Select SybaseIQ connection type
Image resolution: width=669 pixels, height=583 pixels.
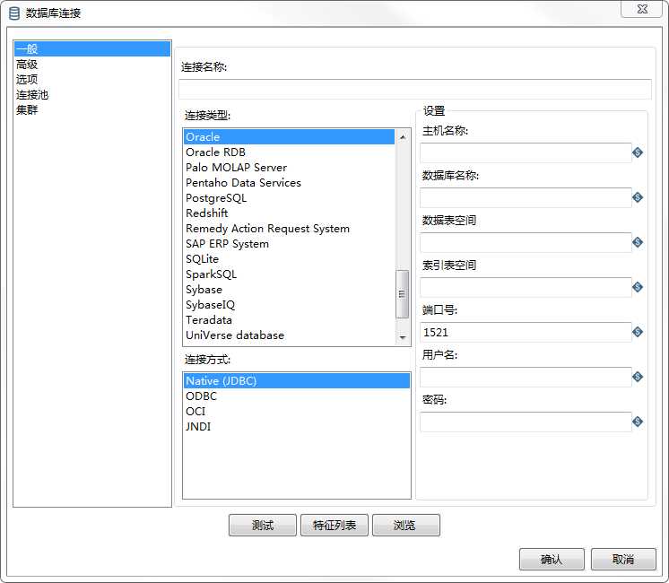click(x=290, y=305)
